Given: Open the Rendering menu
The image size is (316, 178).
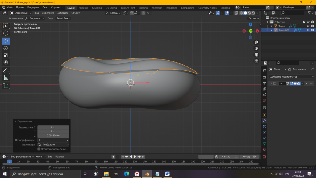Looking at the screenshot, I should pyautogui.click(x=33, y=7).
